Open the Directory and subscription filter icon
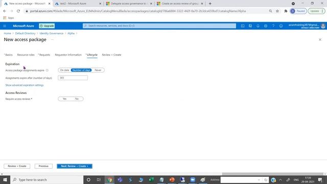The image size is (327, 184). [x=250, y=26]
